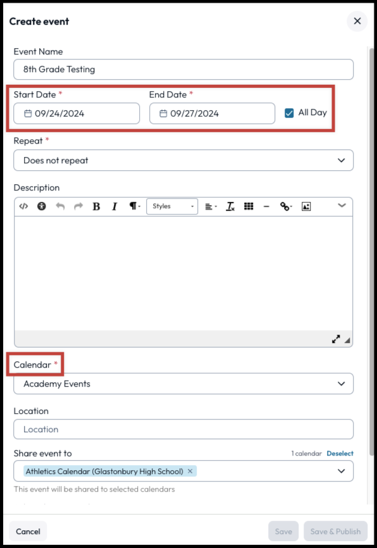Insert a table via grid icon
This screenshot has height=548, width=377.
pos(249,206)
